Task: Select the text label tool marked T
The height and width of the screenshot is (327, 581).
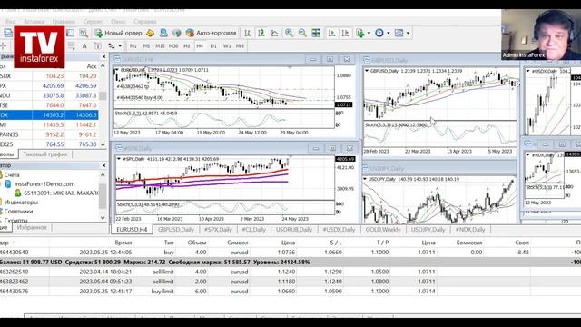Action: tap(98, 46)
